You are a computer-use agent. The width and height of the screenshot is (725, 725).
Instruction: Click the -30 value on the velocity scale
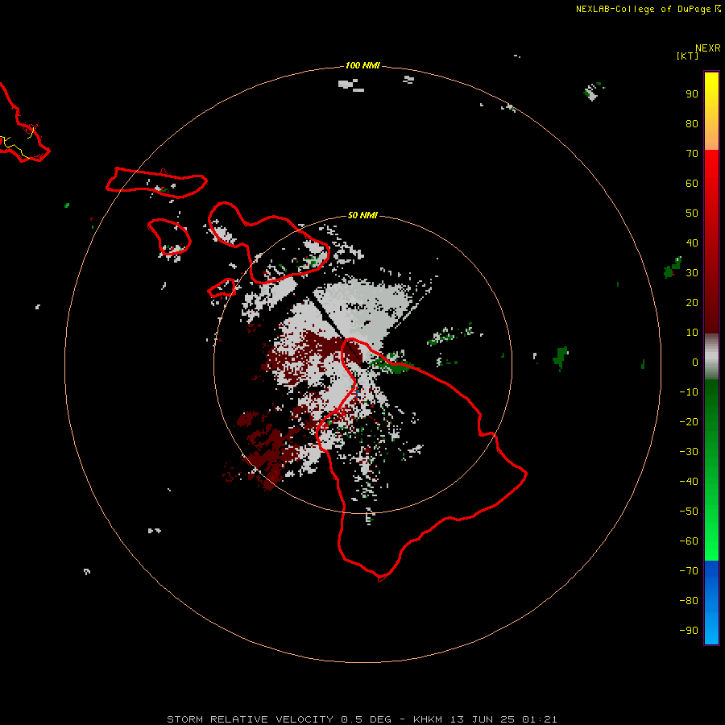pyautogui.click(x=689, y=452)
